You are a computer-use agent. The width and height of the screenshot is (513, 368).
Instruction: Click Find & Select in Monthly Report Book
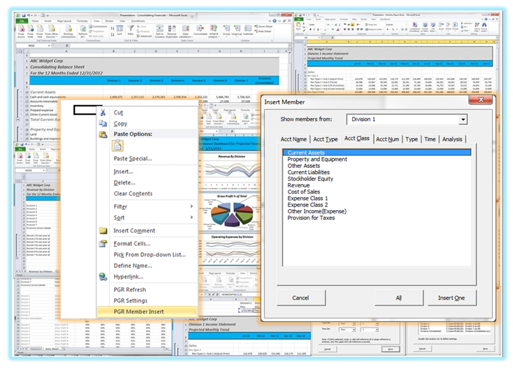[x=484, y=27]
